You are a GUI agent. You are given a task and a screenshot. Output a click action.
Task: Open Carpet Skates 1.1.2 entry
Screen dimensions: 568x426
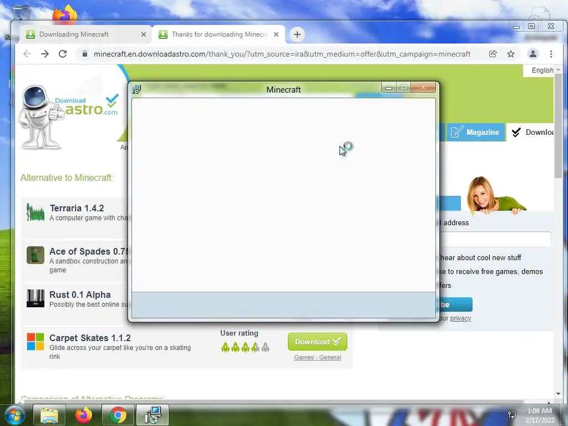point(90,338)
